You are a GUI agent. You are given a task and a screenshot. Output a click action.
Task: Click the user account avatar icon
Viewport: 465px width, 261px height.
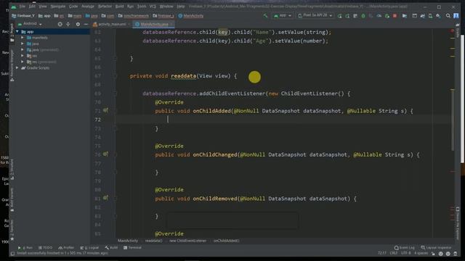click(456, 16)
